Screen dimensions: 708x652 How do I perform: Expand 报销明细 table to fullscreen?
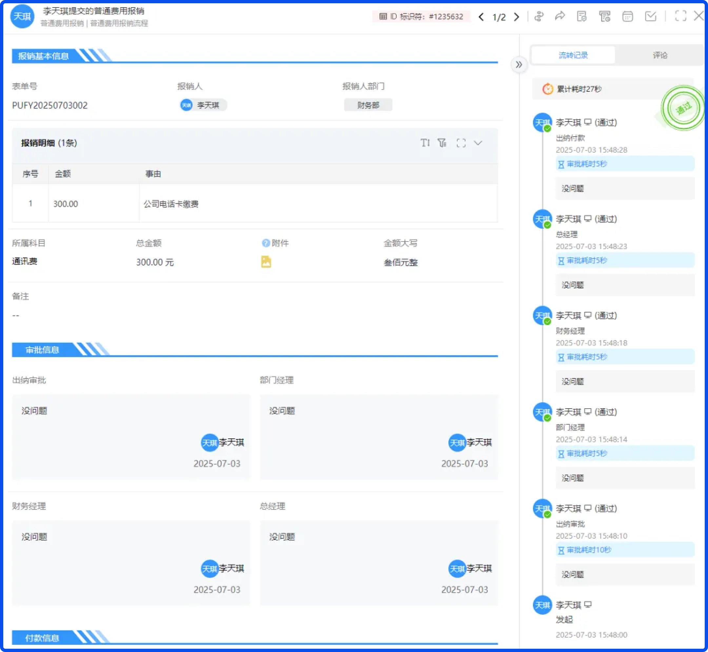(x=461, y=143)
